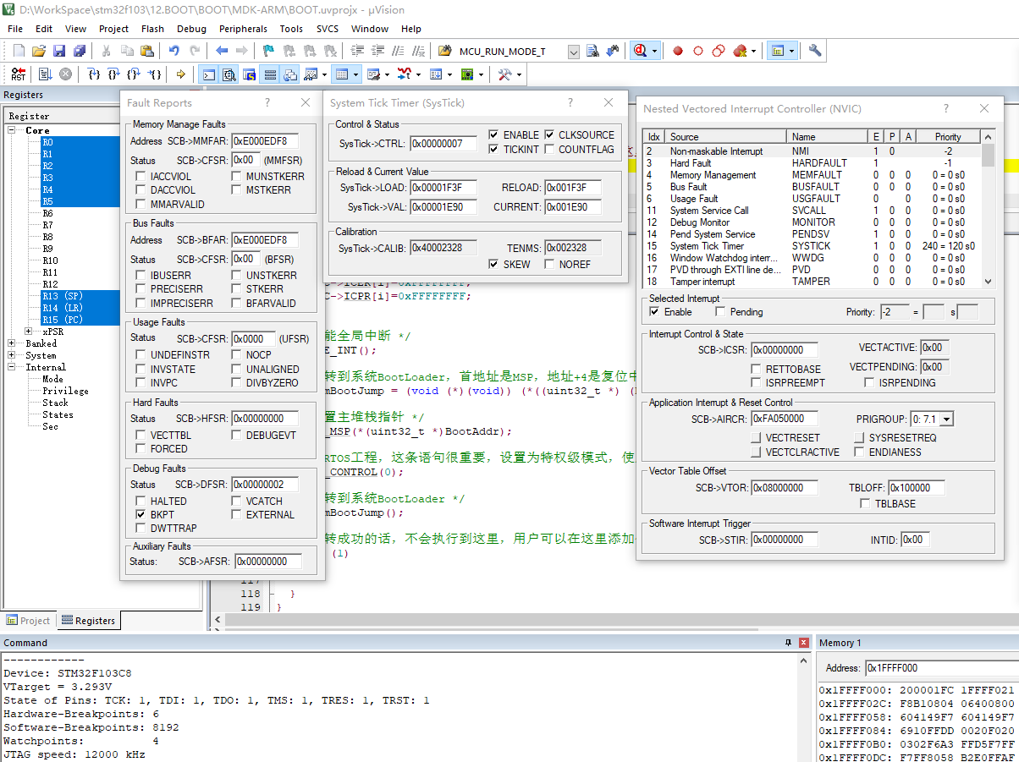This screenshot has height=762, width=1019.
Task: Toggle the BKPT debug fault checkbox
Action: (x=141, y=514)
